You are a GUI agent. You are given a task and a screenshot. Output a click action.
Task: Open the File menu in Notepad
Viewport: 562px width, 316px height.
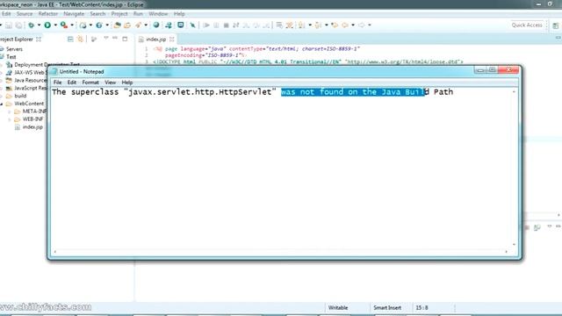coord(57,83)
